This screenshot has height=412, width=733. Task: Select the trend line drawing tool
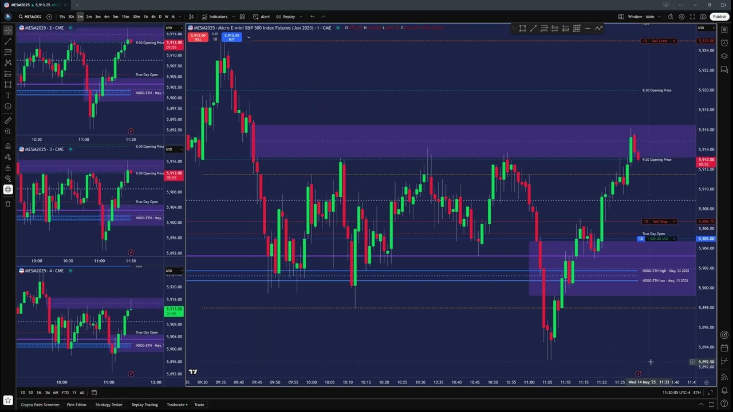point(8,41)
